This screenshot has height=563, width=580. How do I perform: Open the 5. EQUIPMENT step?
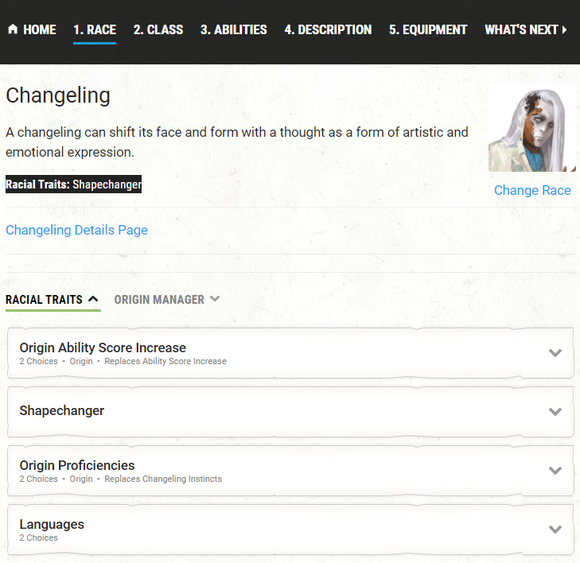(x=428, y=29)
